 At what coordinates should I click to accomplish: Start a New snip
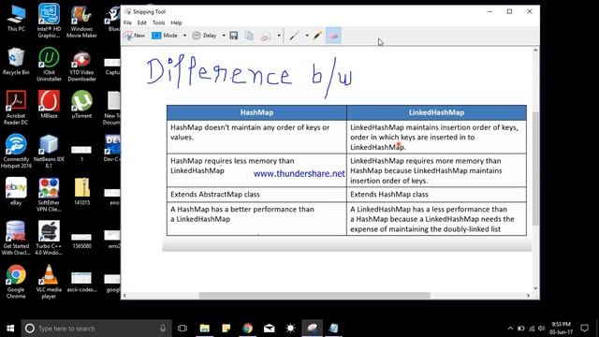click(134, 36)
